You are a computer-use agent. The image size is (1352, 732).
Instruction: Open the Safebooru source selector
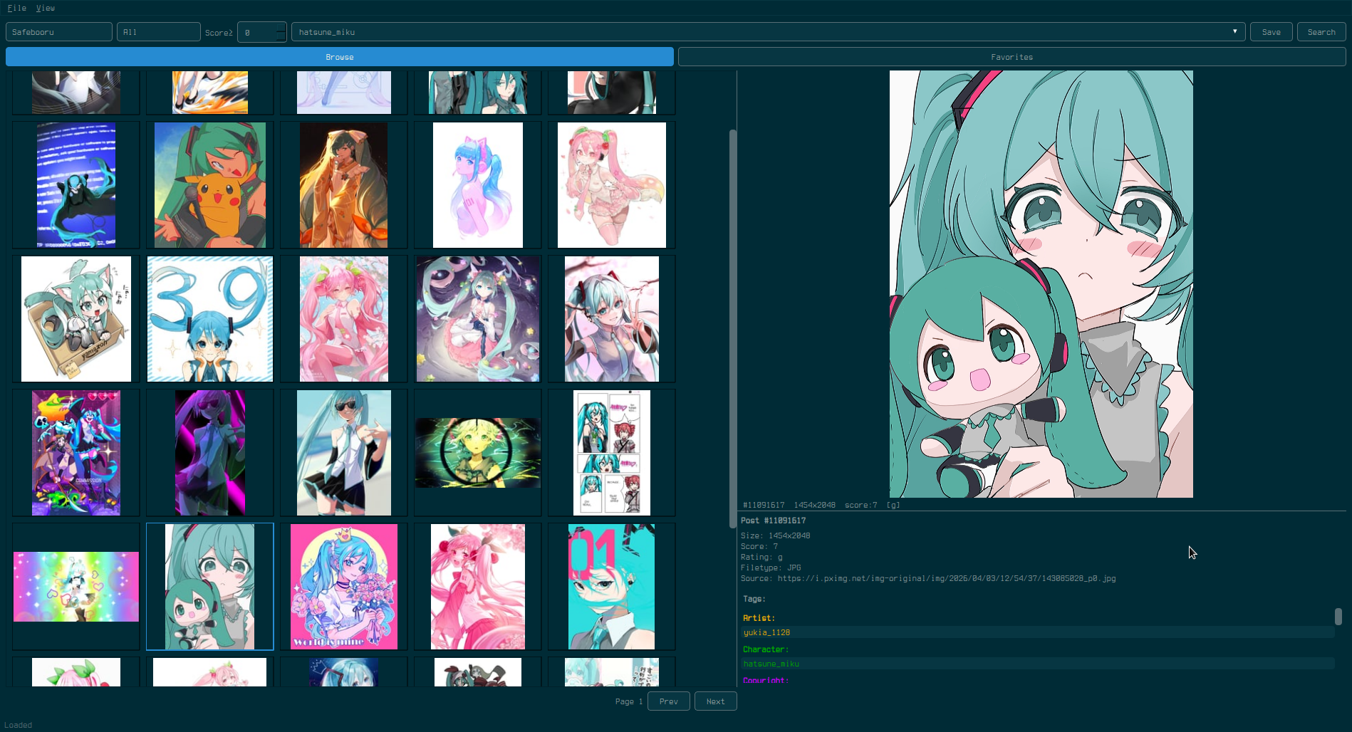click(58, 31)
